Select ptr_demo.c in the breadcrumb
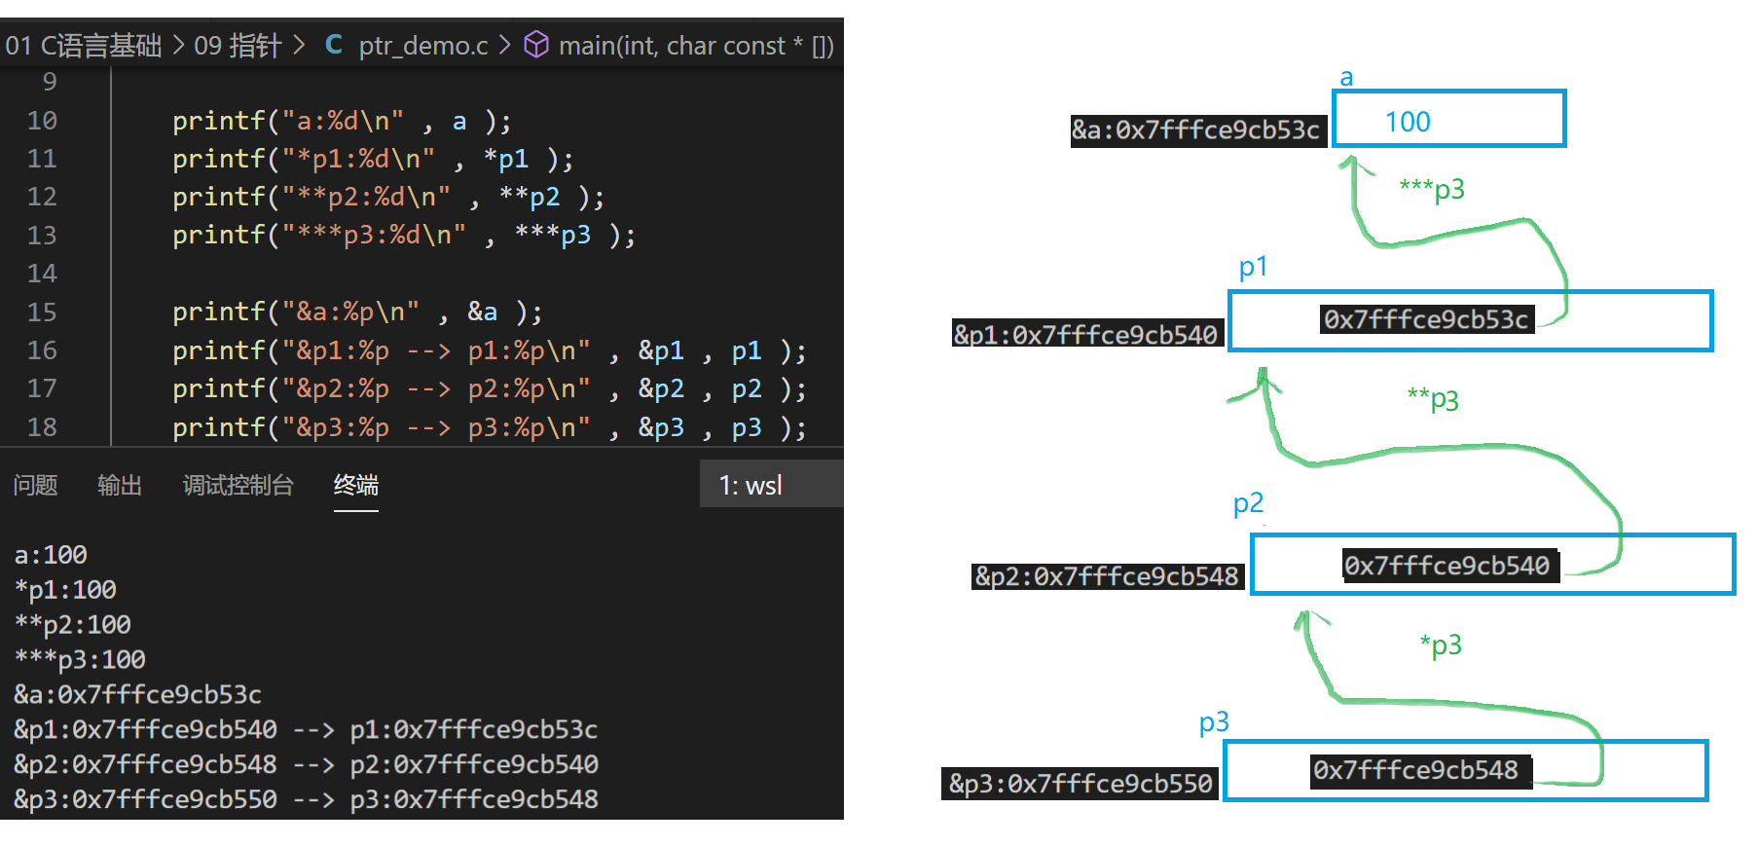Image resolution: width=1758 pixels, height=846 pixels. coord(423,46)
